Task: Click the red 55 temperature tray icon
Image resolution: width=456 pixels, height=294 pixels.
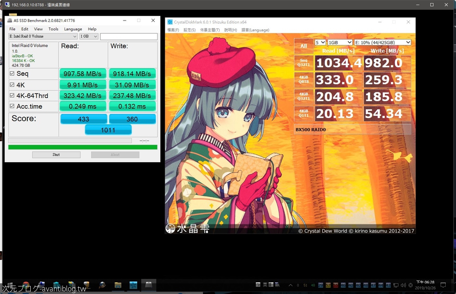Action: [x=336, y=285]
